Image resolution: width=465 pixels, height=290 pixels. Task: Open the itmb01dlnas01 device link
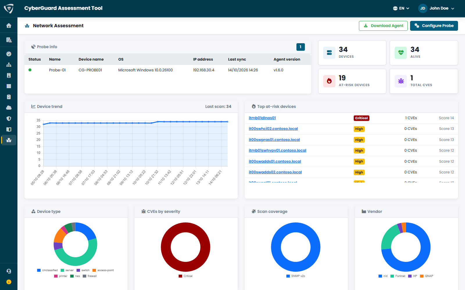click(x=262, y=118)
